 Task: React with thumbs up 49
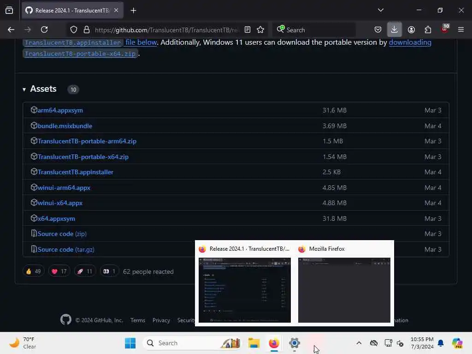coord(33,271)
